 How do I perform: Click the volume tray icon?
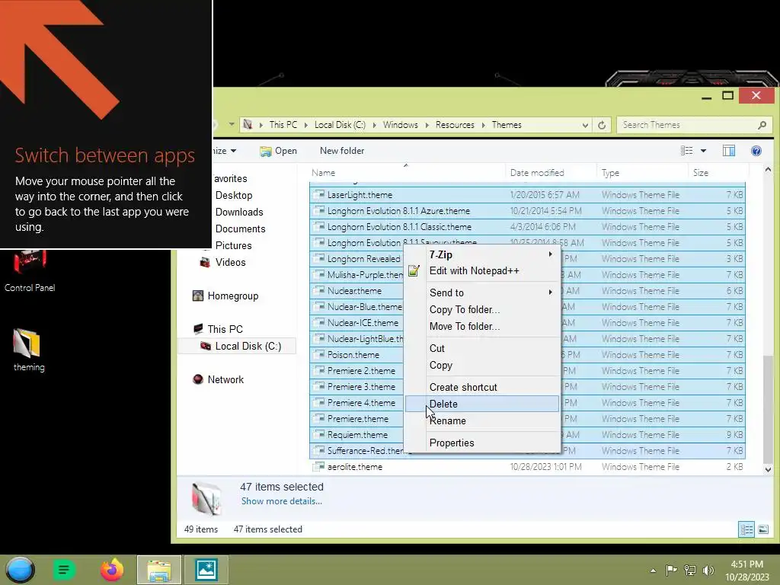[x=708, y=570]
